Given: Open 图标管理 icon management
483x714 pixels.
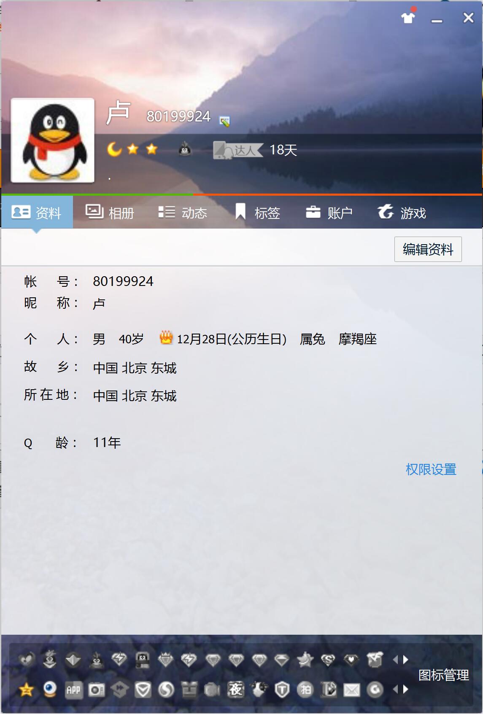Looking at the screenshot, I should (443, 675).
